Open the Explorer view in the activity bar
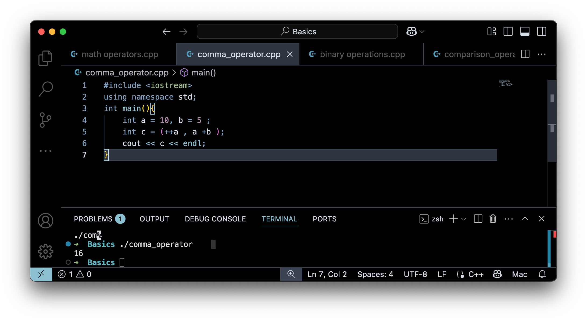The height and width of the screenshot is (321, 587). point(45,58)
